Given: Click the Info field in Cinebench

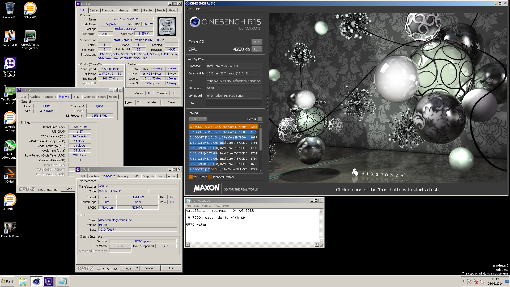Looking at the screenshot, I should click(x=234, y=103).
